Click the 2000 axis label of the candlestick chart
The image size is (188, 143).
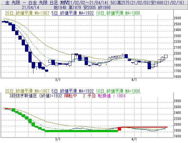[x=177, y=54]
